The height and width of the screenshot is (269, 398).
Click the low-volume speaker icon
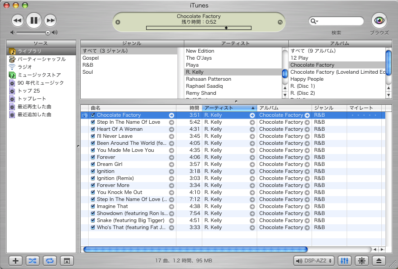coord(12,32)
